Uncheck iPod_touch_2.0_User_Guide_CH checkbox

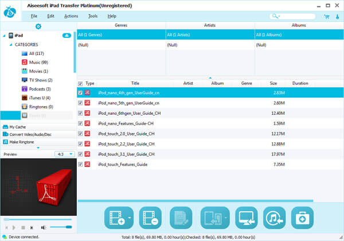[80, 134]
